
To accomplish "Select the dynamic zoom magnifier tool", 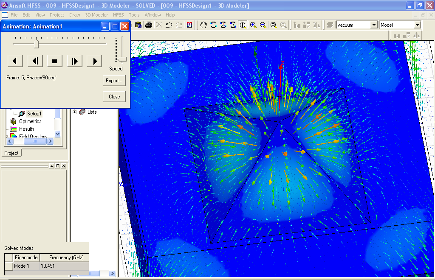I will 243,25.
